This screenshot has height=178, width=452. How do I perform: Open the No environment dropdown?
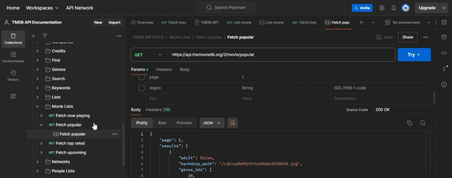(408, 22)
